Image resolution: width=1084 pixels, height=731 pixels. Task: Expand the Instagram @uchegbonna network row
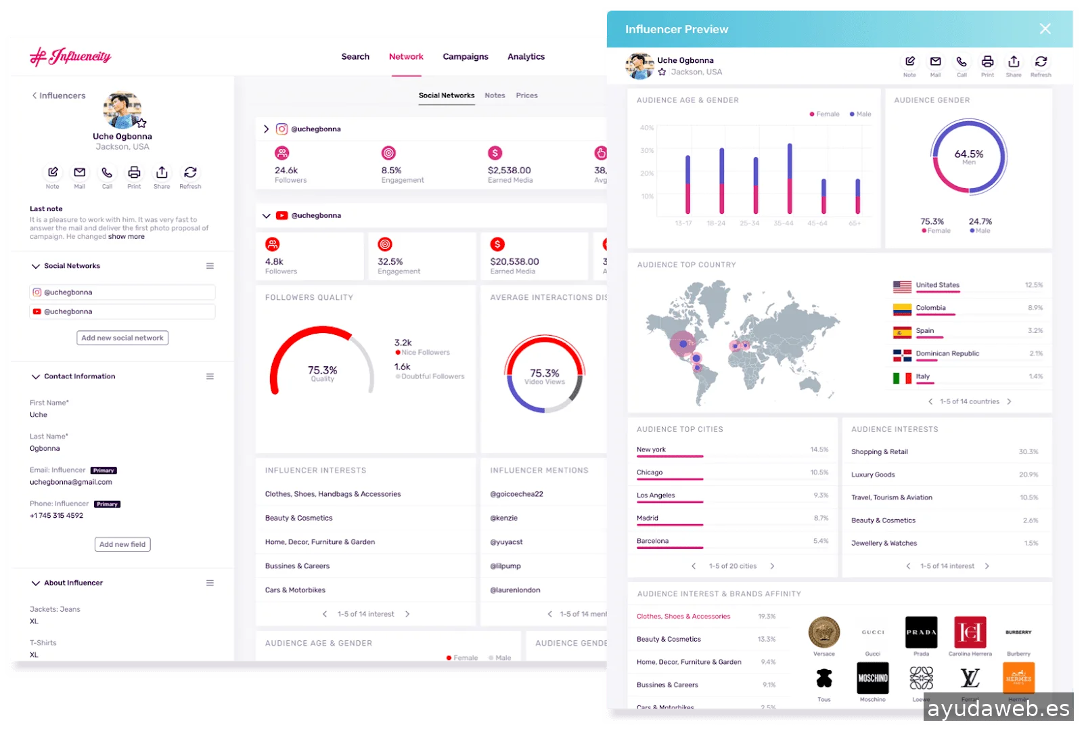tap(266, 129)
